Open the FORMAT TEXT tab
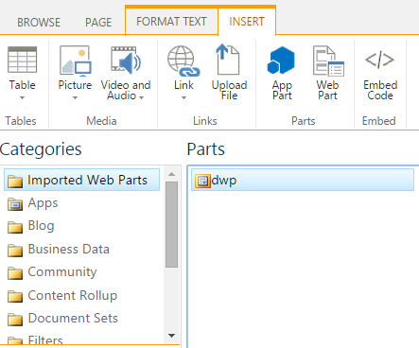 tap(171, 22)
